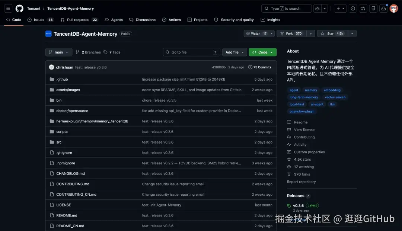This screenshot has width=402, height=231.
Task: Open the user profile avatar menu
Action: pos(394,9)
